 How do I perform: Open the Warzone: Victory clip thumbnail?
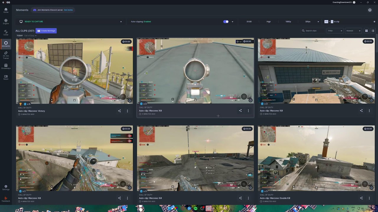click(74, 71)
